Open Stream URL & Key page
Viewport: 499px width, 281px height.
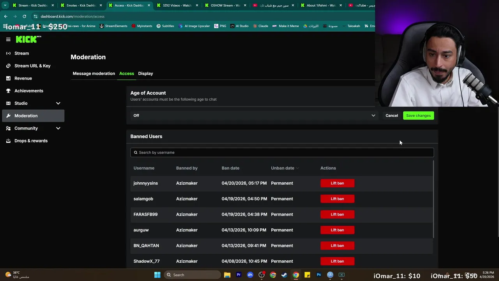point(33,66)
